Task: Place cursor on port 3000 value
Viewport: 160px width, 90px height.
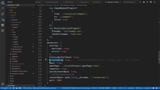Action: (x=59, y=80)
